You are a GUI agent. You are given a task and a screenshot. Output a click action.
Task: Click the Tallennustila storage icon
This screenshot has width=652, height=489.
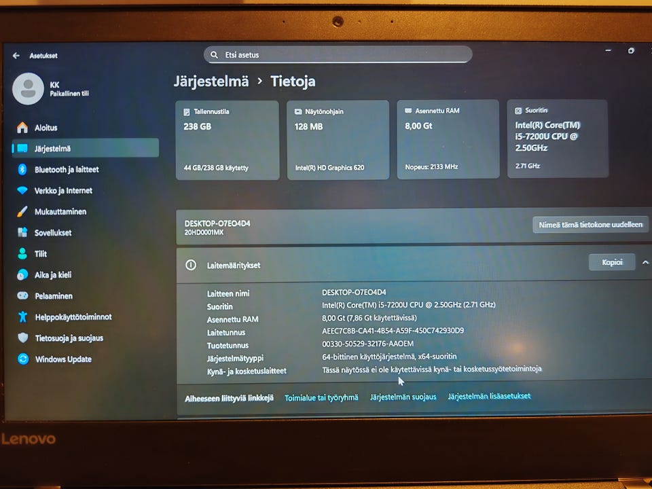[187, 112]
